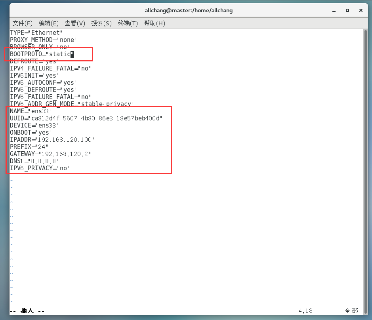Click the BOOTPROTO="static" line

pos(42,54)
